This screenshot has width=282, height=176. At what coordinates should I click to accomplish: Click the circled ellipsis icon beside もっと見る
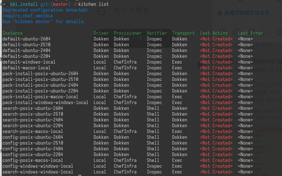point(101,11)
